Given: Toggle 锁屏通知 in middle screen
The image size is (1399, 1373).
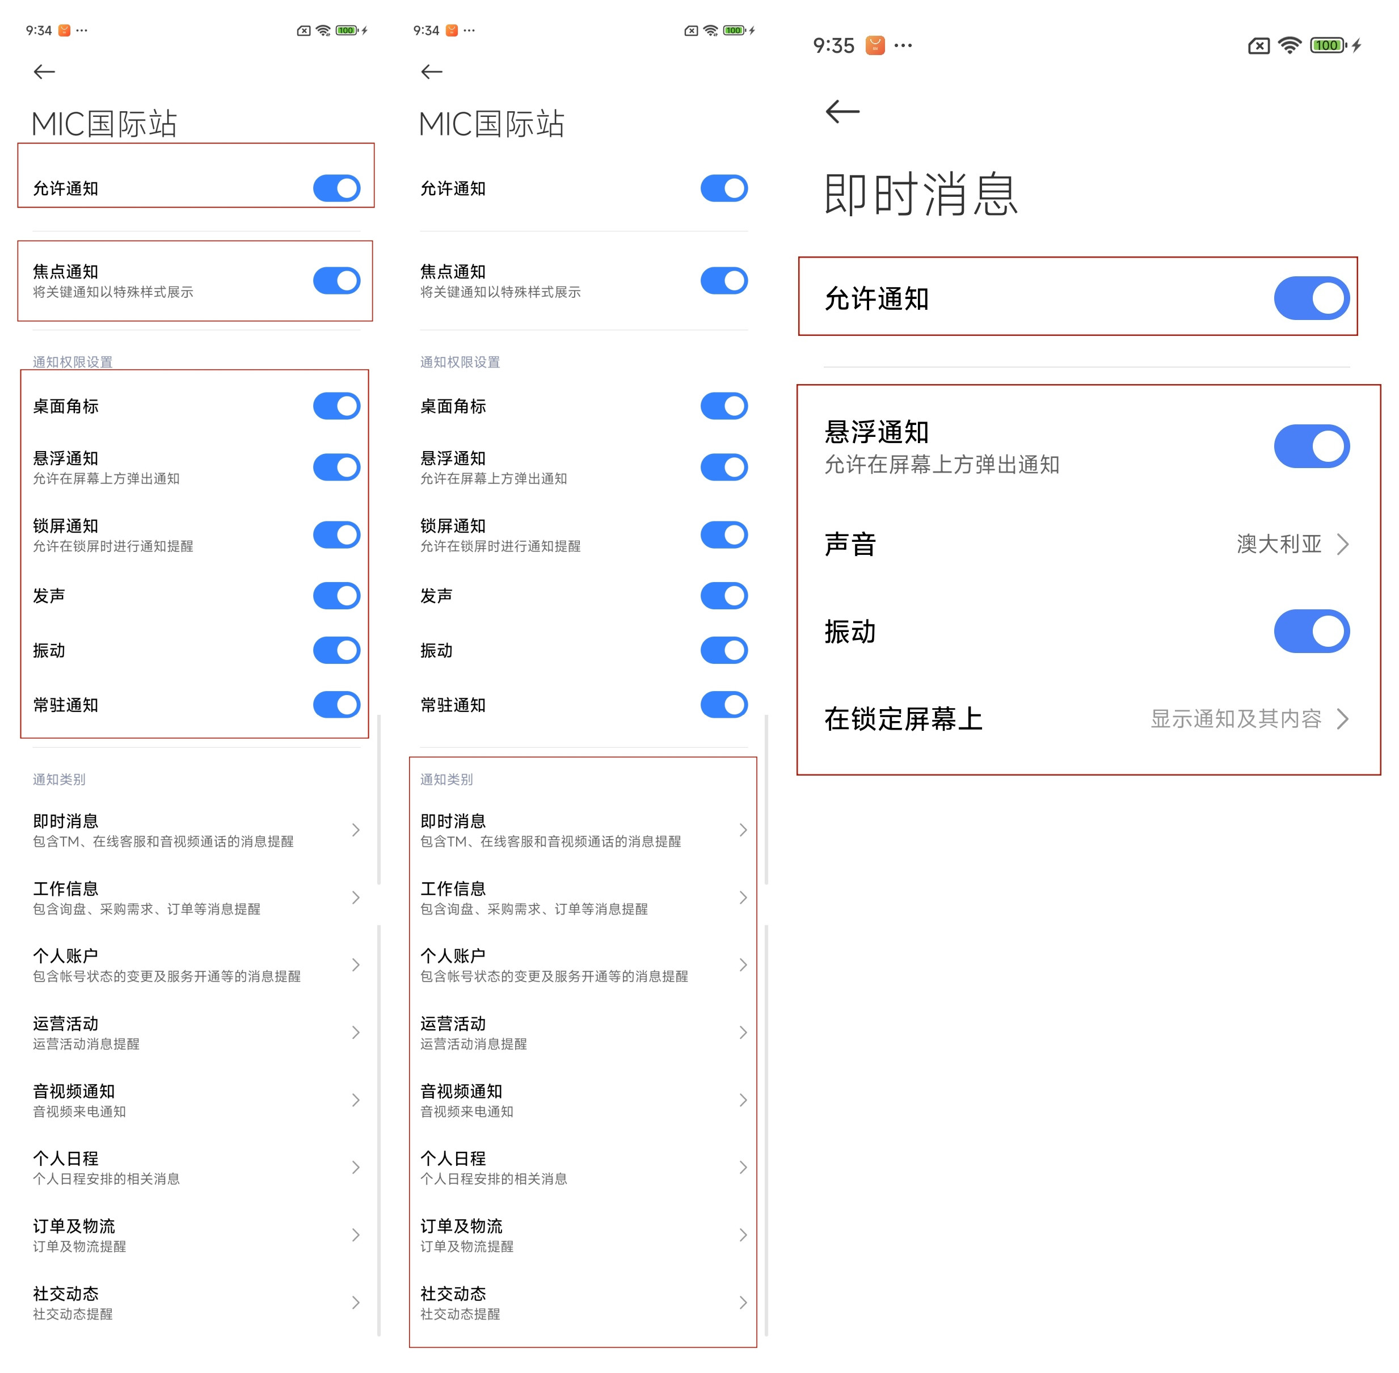Looking at the screenshot, I should click(724, 535).
